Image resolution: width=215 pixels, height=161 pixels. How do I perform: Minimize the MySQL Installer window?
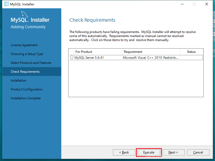(x=182, y=4)
